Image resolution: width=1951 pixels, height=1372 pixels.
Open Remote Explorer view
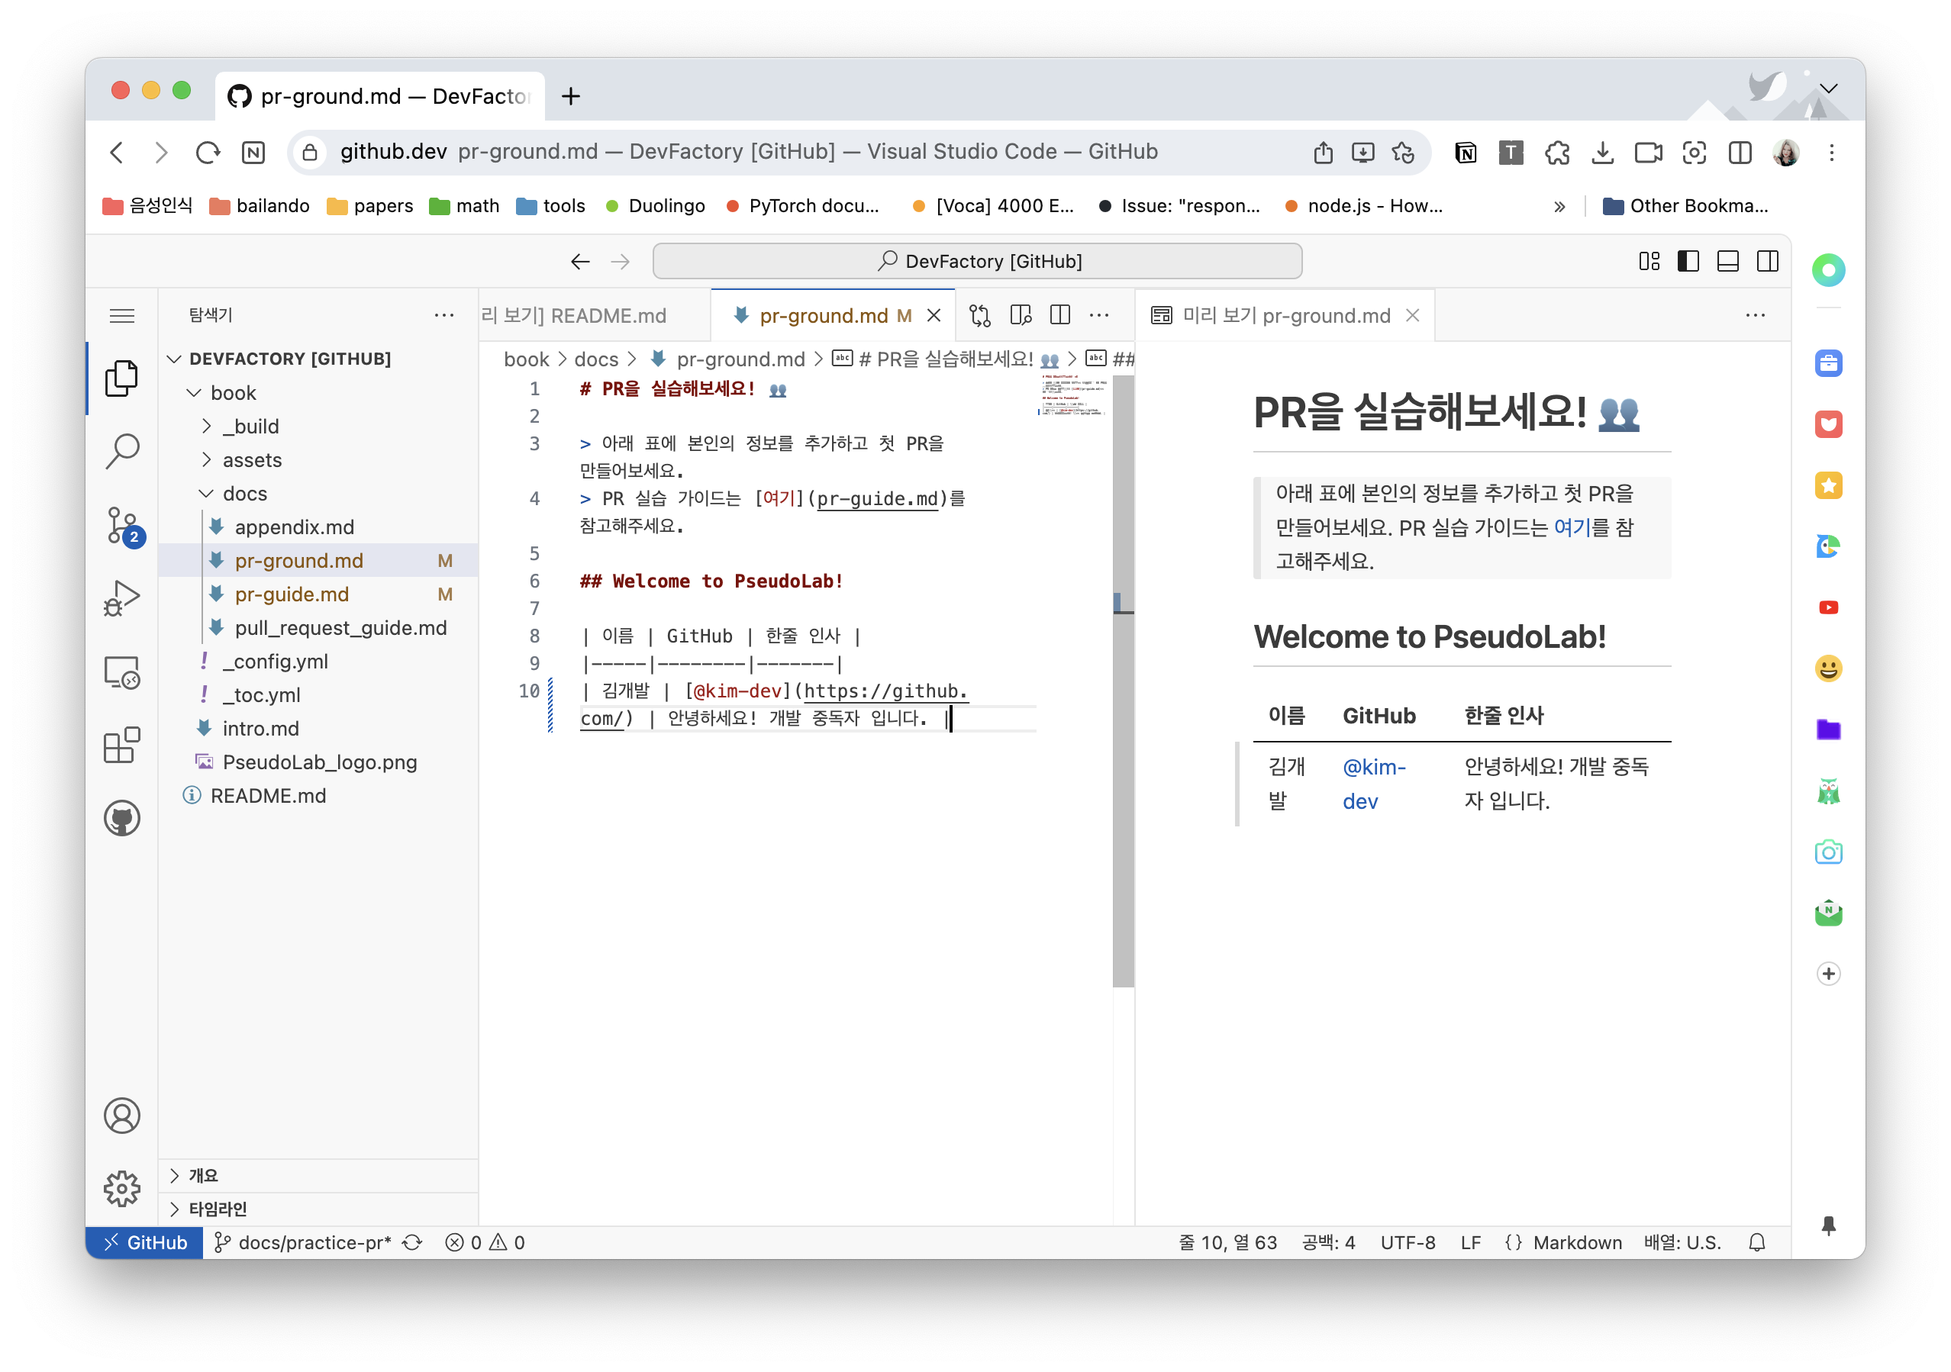tap(122, 672)
